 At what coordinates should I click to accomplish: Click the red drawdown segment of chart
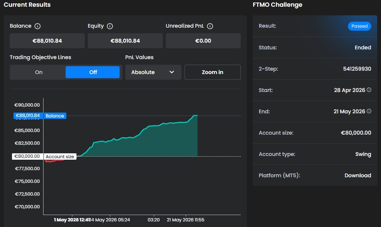click(55, 160)
